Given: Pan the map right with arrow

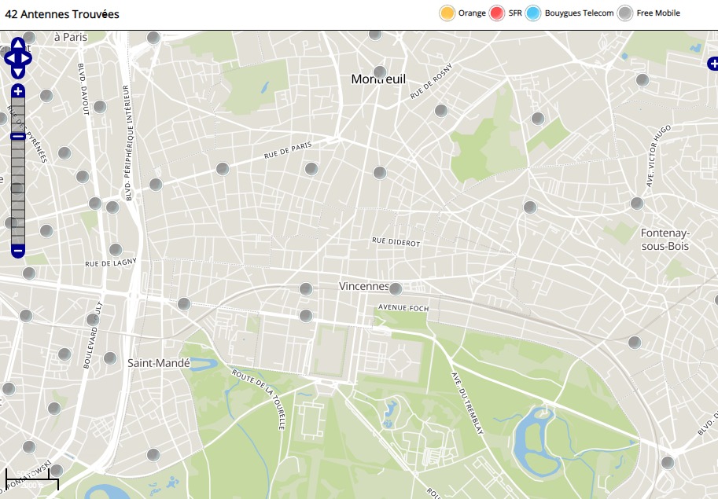Looking at the screenshot, I should (27, 57).
